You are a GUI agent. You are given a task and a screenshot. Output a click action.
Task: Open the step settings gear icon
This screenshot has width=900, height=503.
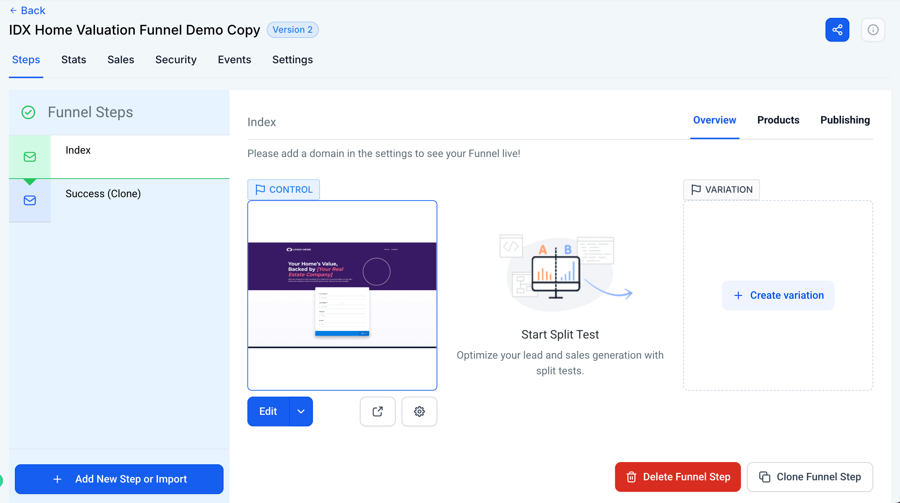click(419, 411)
